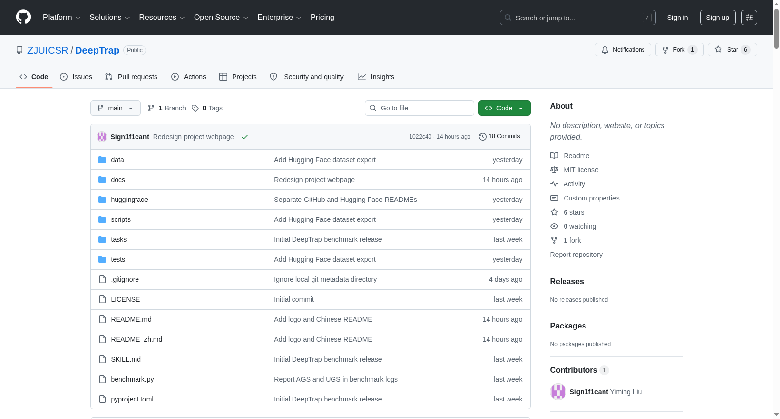
Task: Expand the Resources menu
Action: tap(162, 18)
